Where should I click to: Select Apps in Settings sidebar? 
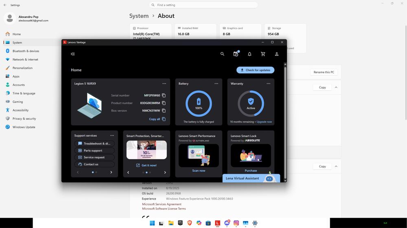16,76
